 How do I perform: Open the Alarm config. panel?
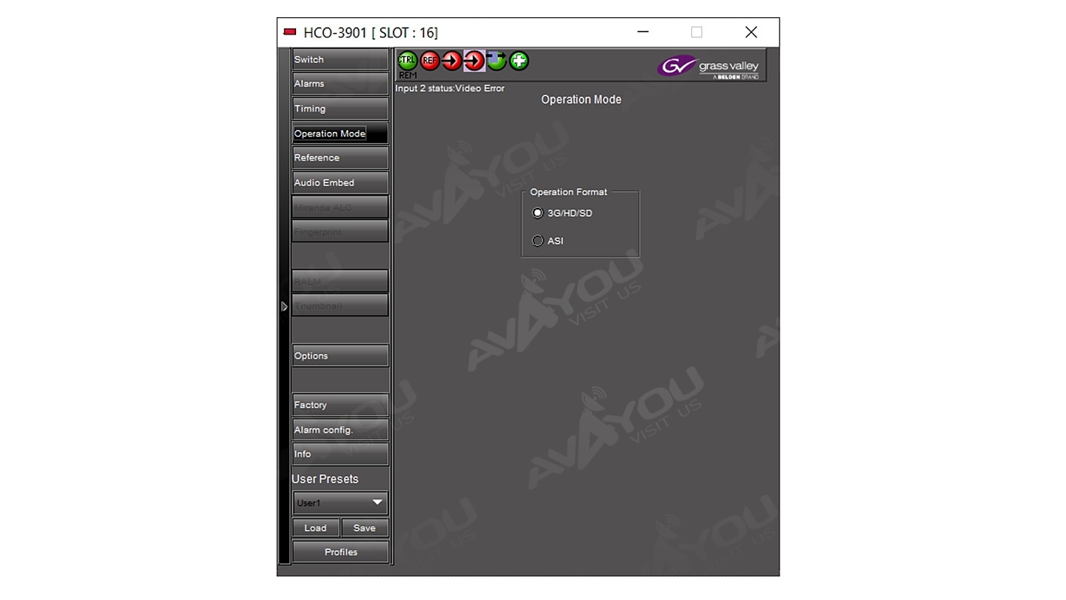coord(340,430)
